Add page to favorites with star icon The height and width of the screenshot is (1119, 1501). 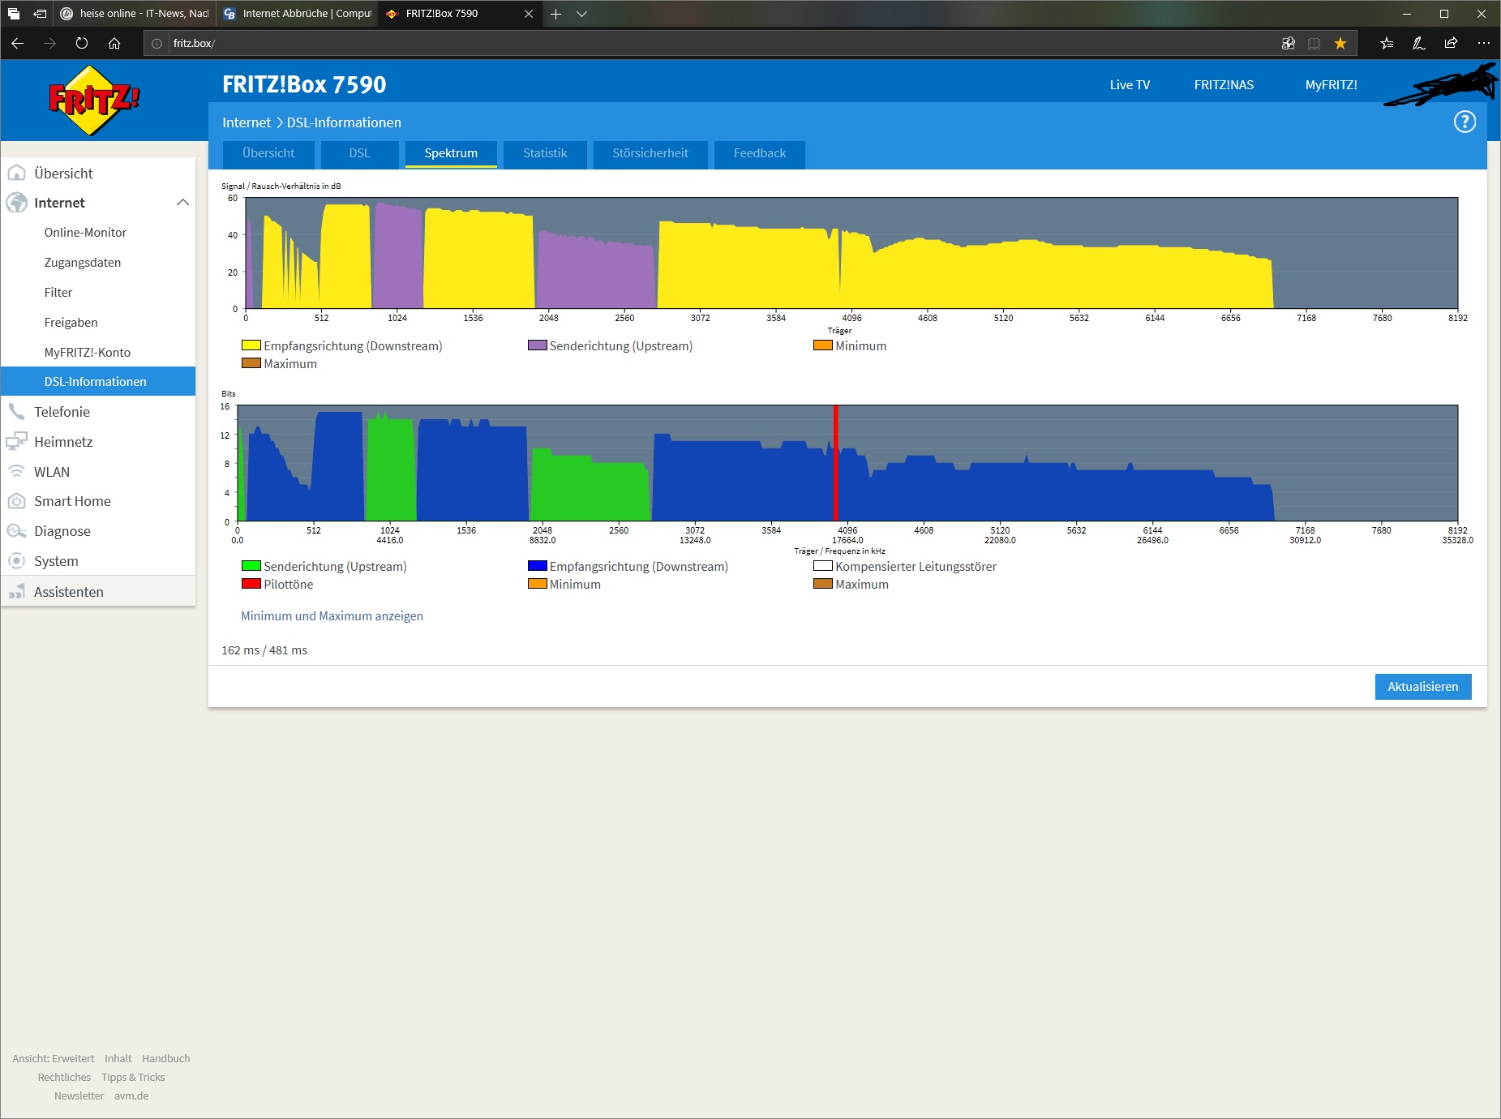point(1340,43)
